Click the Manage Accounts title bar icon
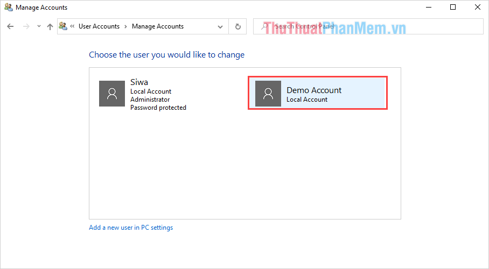The image size is (489, 269). pyautogui.click(x=9, y=7)
